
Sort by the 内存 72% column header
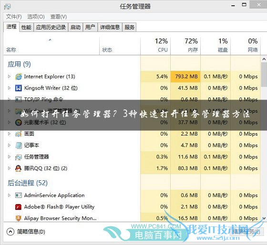(185, 46)
